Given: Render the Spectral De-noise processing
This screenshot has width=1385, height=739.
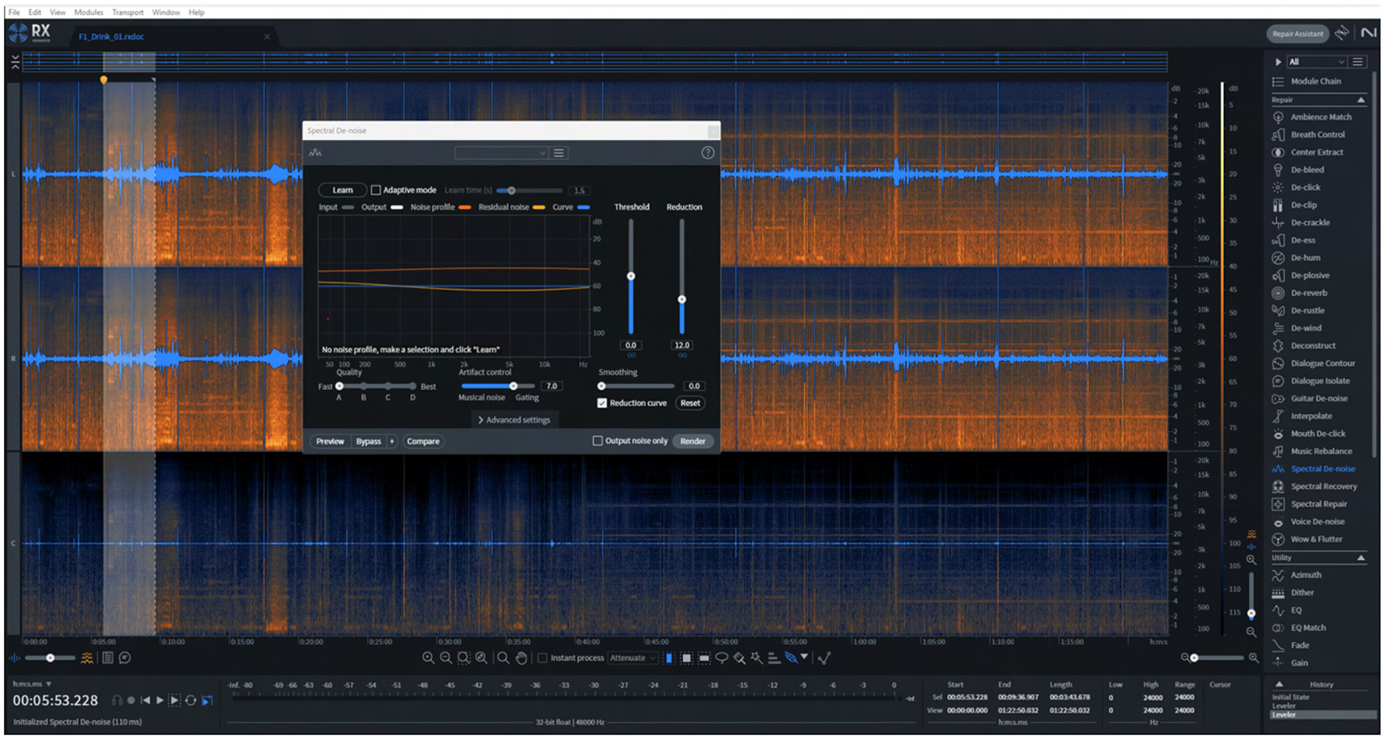Looking at the screenshot, I should (692, 441).
